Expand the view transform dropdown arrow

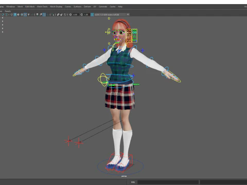[128, 14]
